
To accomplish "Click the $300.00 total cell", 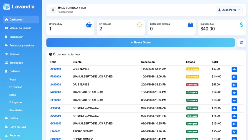I will pos(217,131).
